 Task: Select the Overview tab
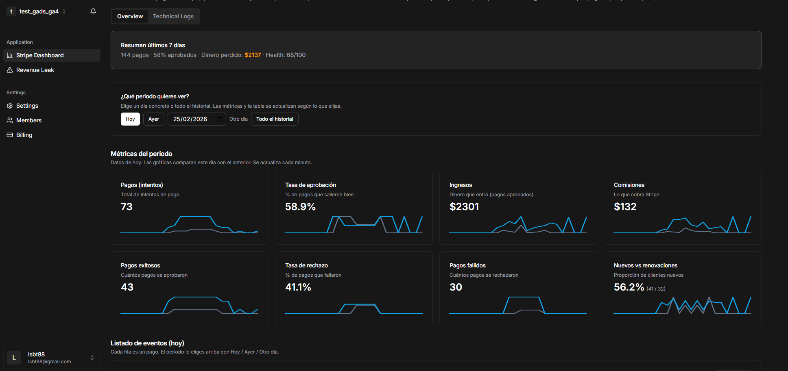coord(130,16)
